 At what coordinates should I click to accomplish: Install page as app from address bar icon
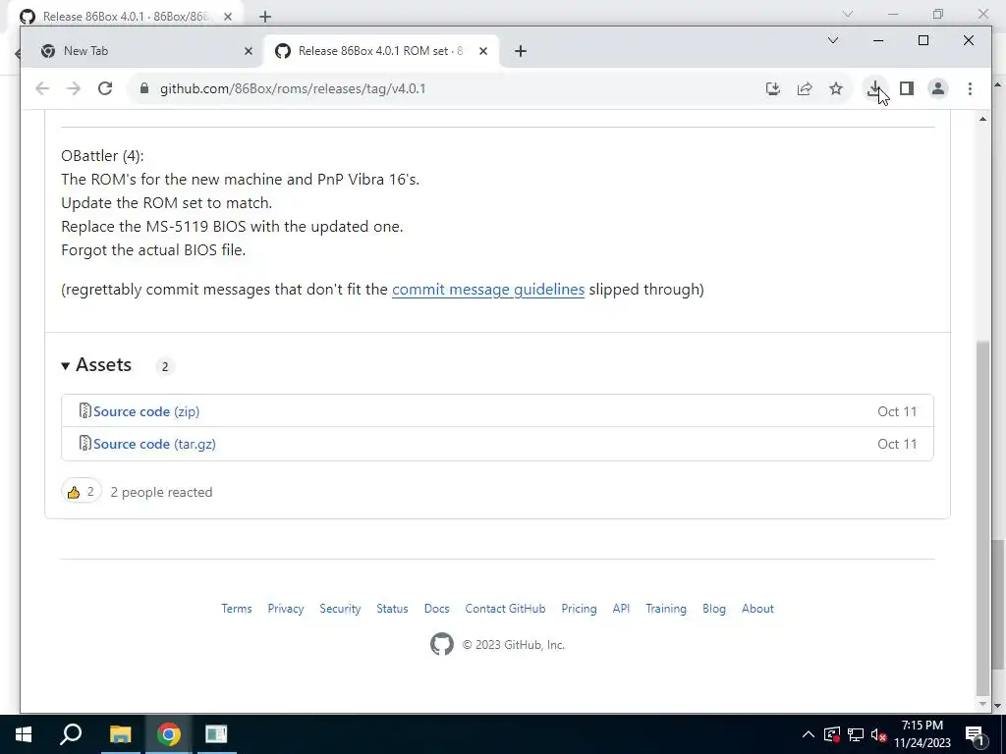pyautogui.click(x=773, y=88)
